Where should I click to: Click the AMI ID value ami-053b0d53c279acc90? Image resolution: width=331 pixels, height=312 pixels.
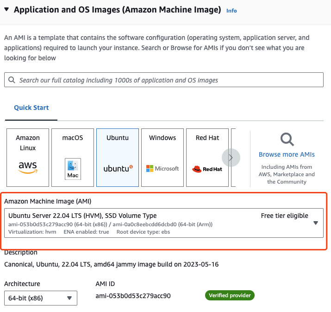pyautogui.click(x=133, y=296)
